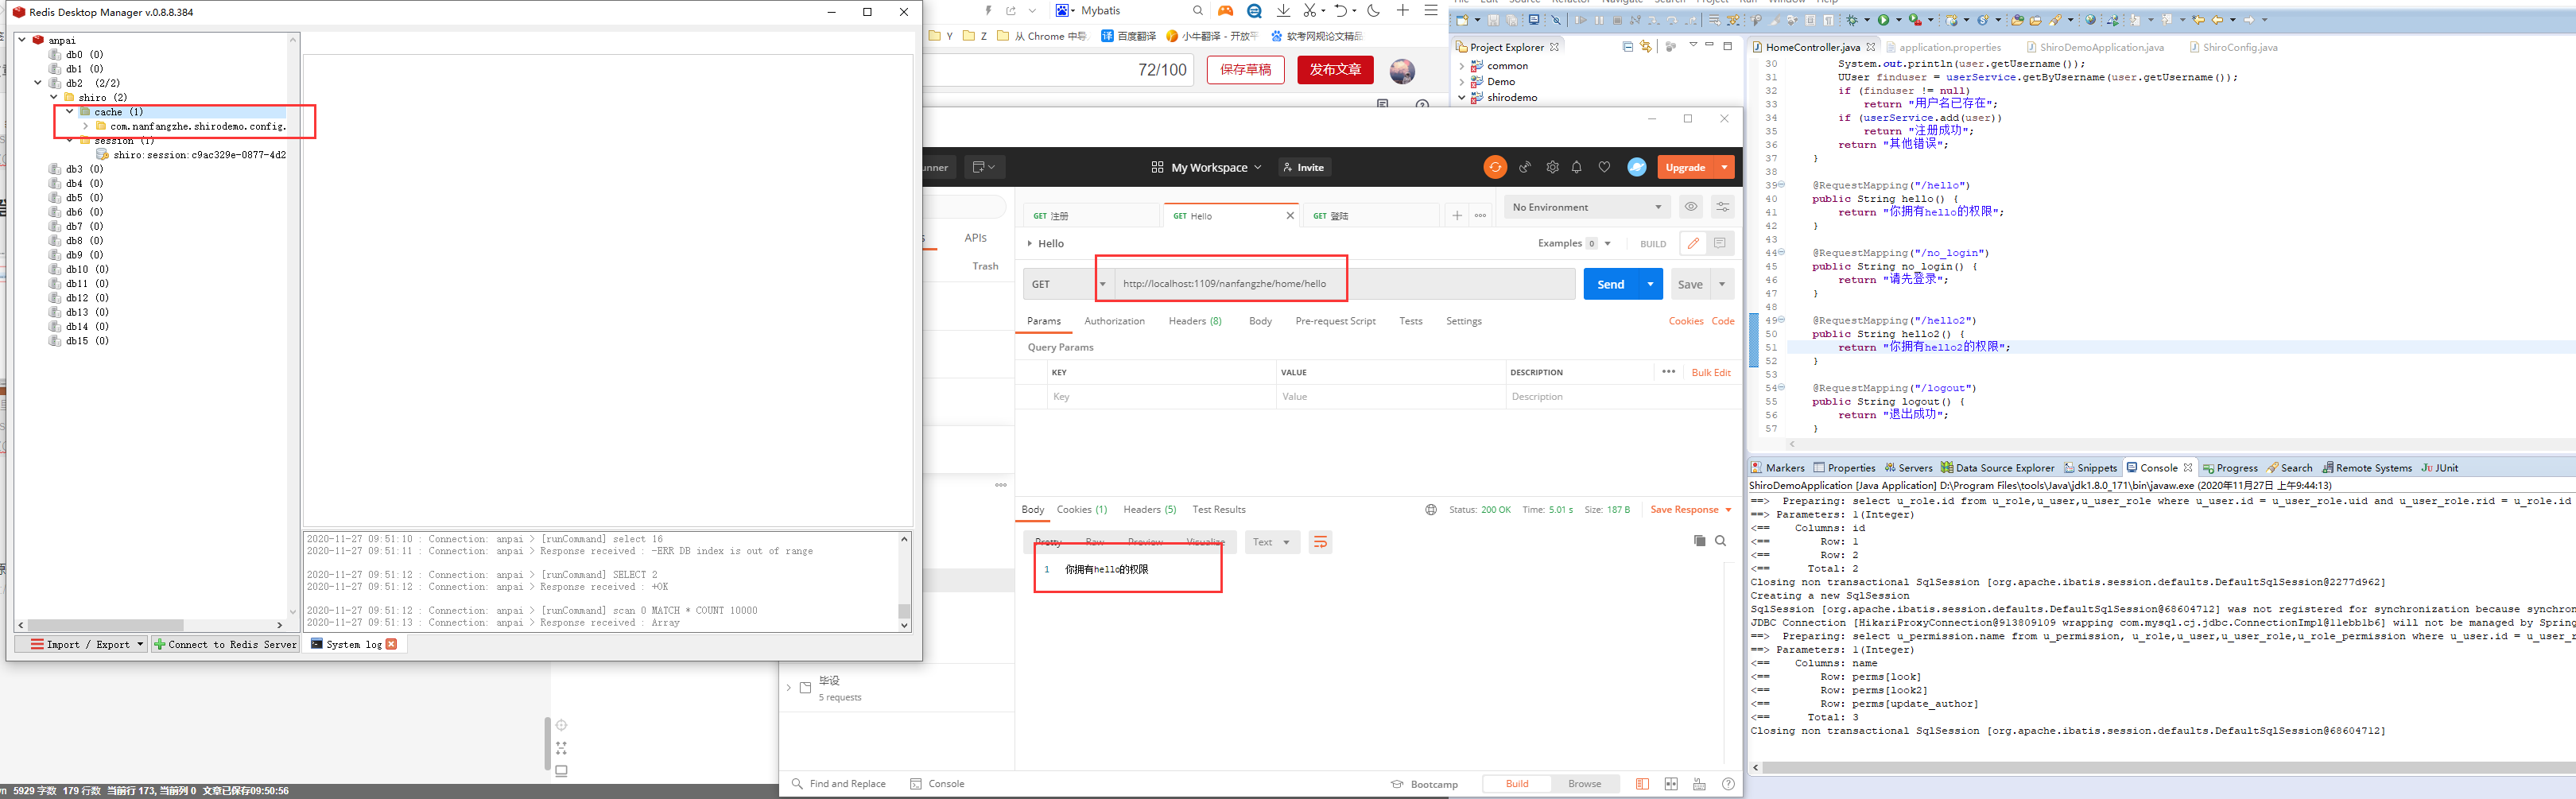This screenshot has height=799, width=2576.
Task: Switch to Headers (8) request tab
Action: pyautogui.click(x=1195, y=321)
